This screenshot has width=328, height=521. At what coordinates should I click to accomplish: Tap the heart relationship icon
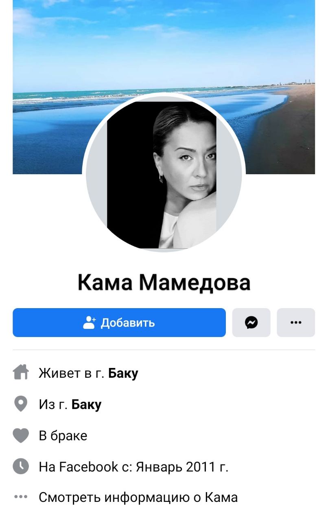coord(21,436)
